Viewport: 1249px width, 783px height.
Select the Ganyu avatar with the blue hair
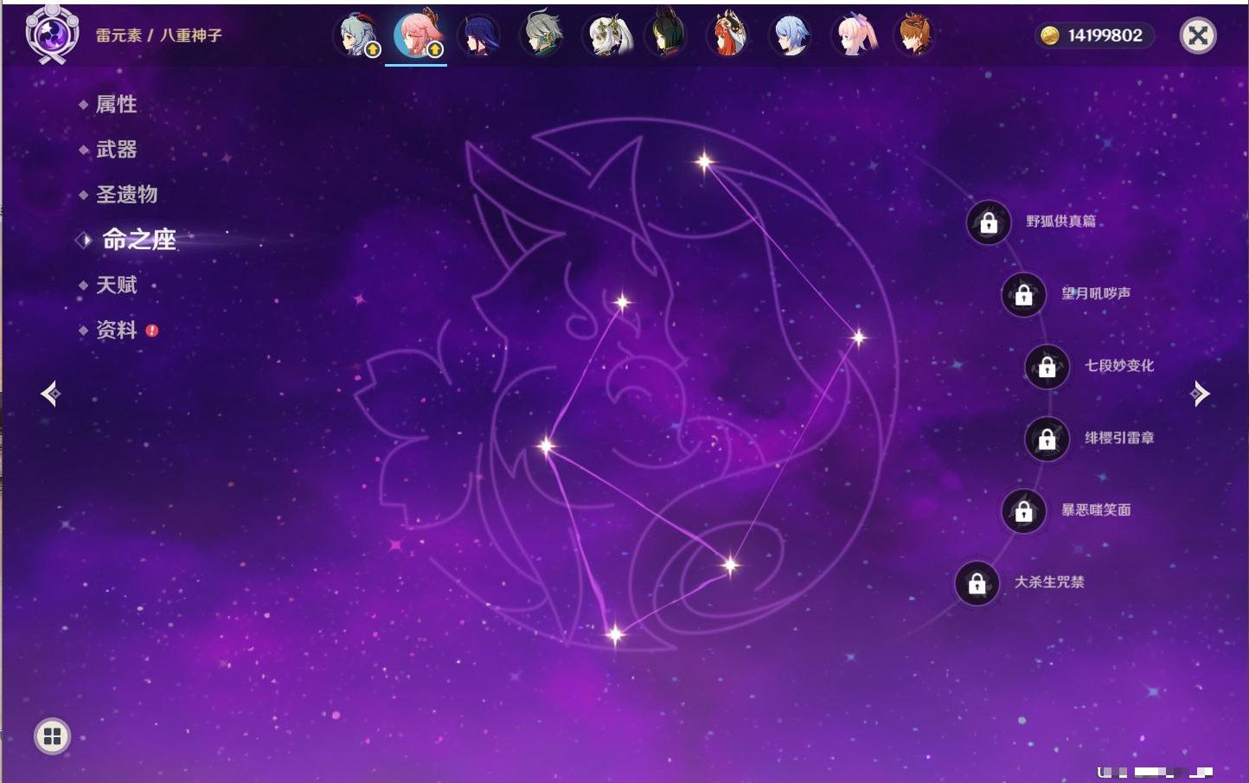click(356, 35)
